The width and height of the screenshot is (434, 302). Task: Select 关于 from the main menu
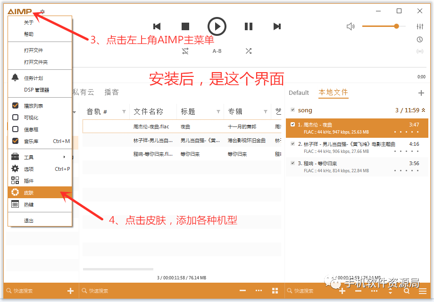click(40, 22)
